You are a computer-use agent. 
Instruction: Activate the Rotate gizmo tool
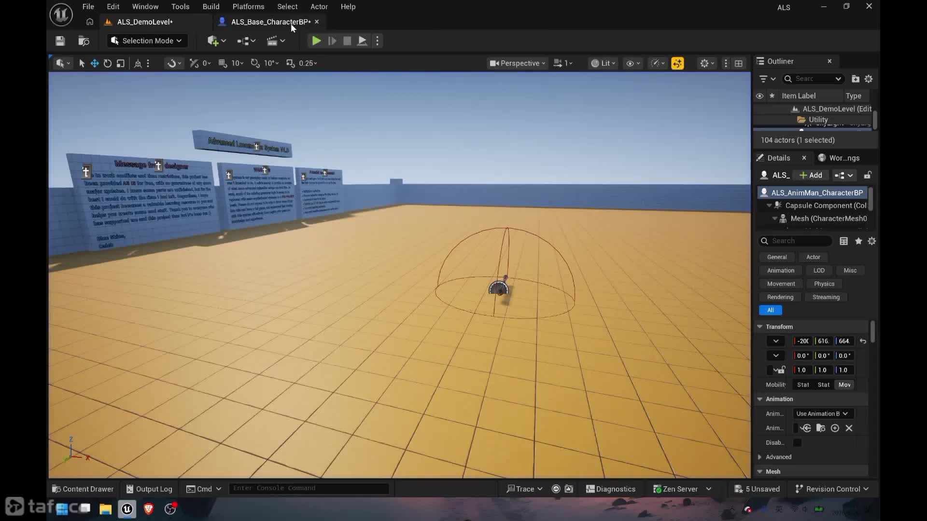(108, 63)
